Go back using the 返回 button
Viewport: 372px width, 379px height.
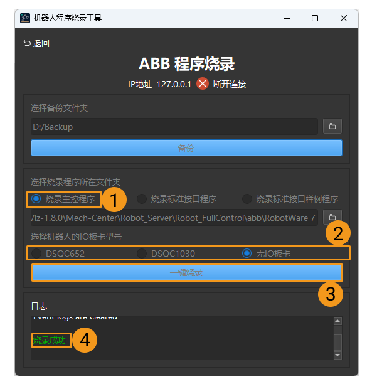tap(36, 43)
